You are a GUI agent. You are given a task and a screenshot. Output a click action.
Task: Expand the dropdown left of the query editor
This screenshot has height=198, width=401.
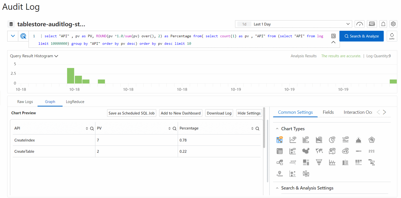[13, 36]
